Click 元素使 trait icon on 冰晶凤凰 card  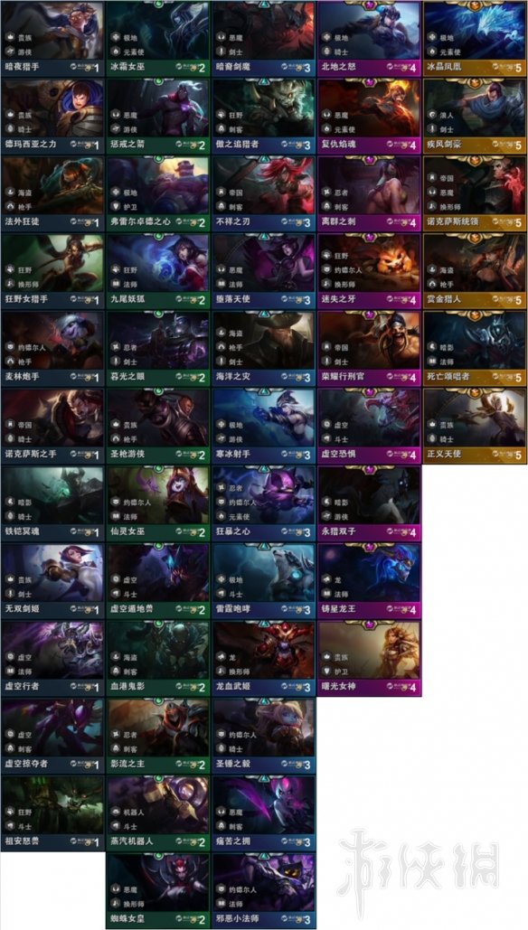tap(432, 51)
